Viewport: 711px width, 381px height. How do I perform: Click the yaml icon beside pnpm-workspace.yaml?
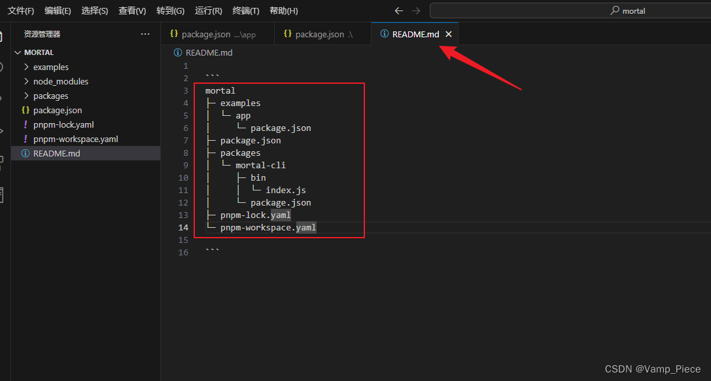[x=26, y=139]
